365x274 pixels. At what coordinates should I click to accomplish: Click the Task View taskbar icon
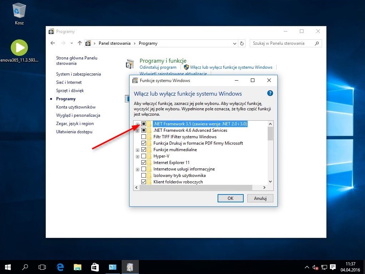(42, 267)
